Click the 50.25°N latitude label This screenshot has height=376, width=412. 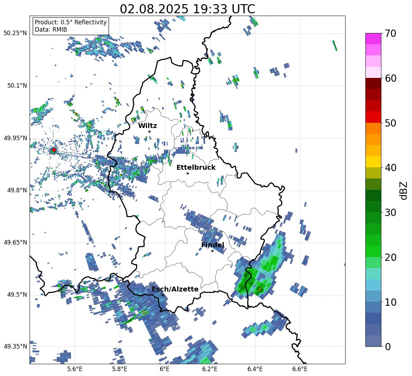coord(15,33)
